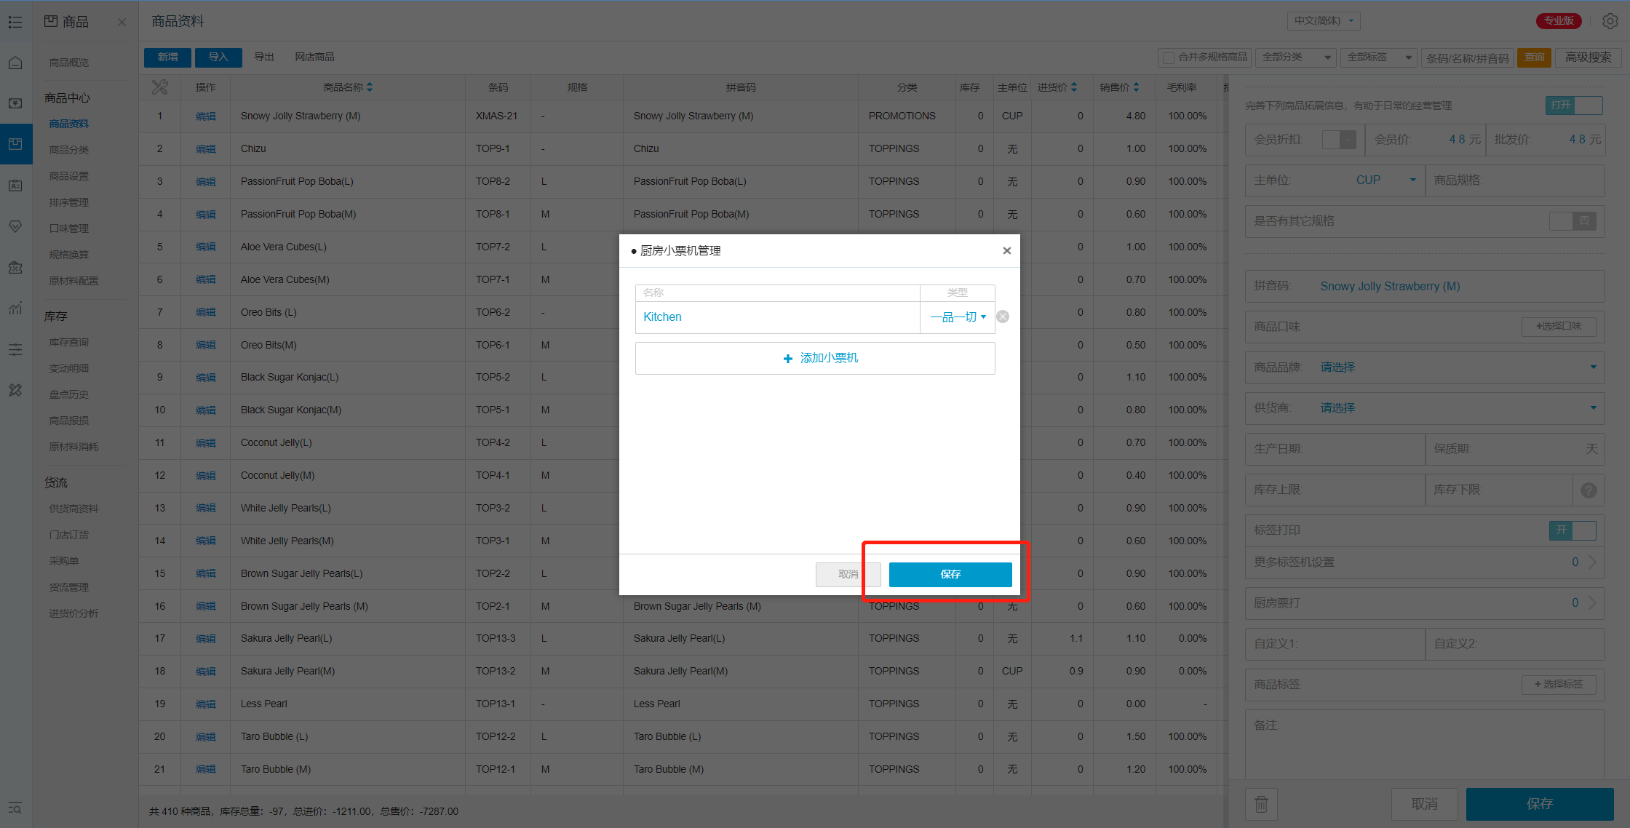Image resolution: width=1630 pixels, height=828 pixels.
Task: Click the help icon beside 库存下限
Action: [1589, 490]
